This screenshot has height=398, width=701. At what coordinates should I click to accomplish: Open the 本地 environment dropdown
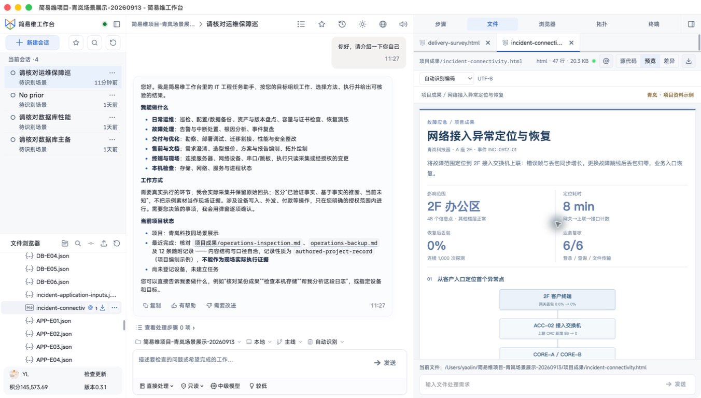pyautogui.click(x=259, y=342)
